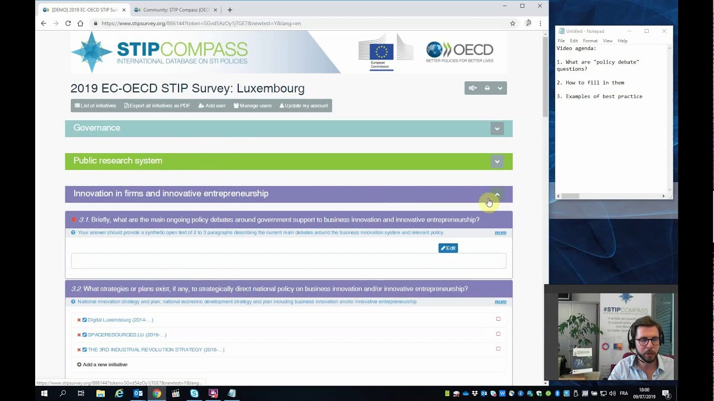Click List of initiatives button
714x401 pixels.
point(95,106)
